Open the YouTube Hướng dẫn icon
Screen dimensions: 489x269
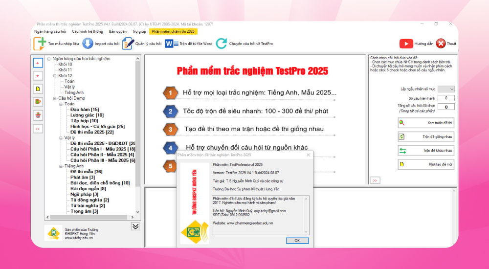click(x=406, y=44)
